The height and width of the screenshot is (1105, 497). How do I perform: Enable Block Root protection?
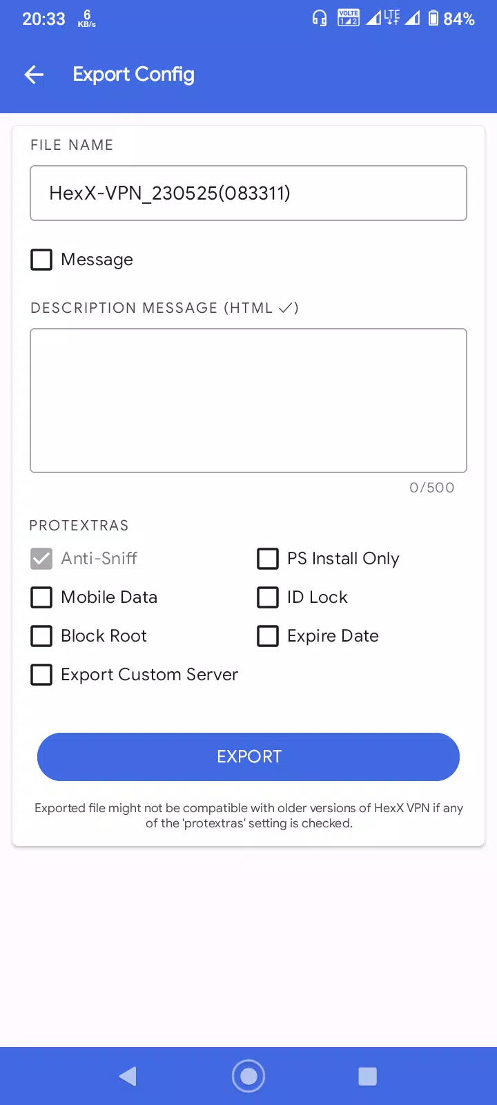click(41, 636)
